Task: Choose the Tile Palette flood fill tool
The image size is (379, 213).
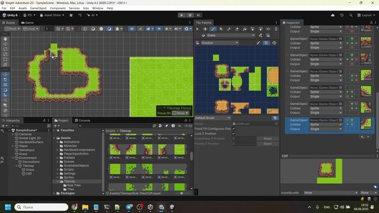Action: coord(245,29)
